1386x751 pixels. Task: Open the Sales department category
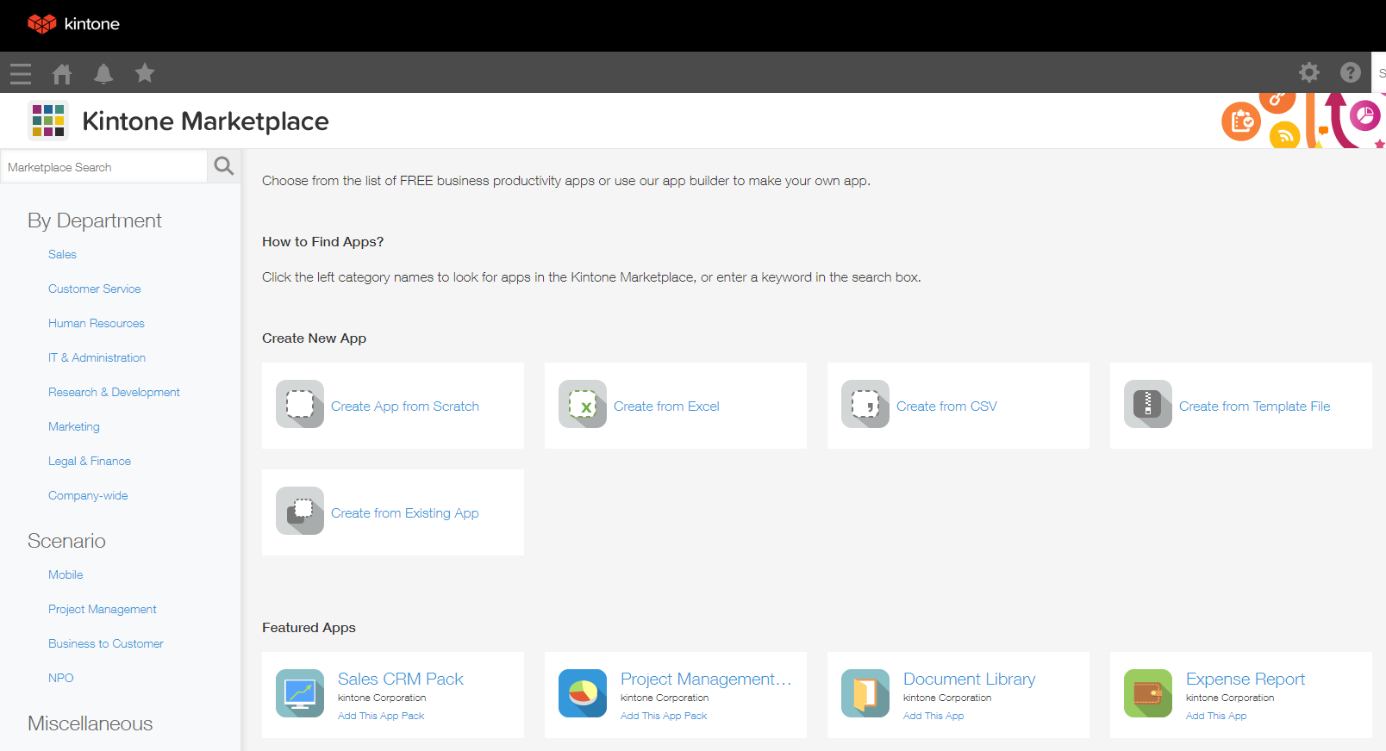(62, 255)
